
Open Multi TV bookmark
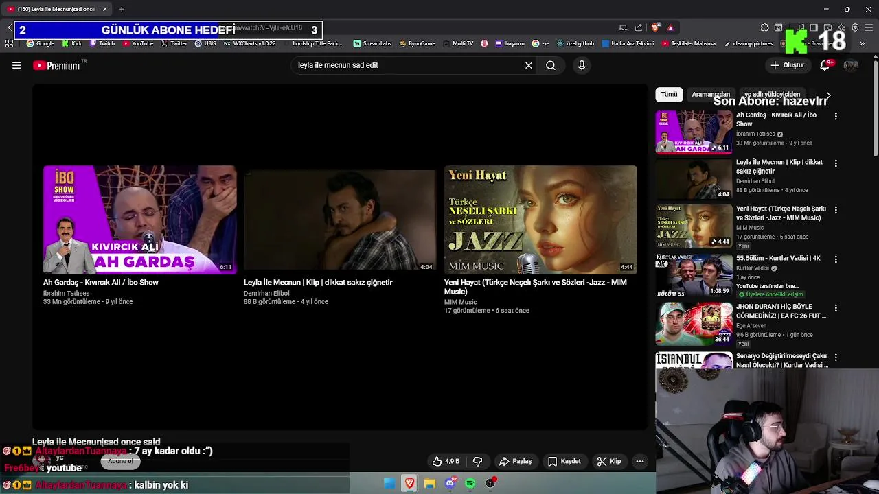pos(458,43)
